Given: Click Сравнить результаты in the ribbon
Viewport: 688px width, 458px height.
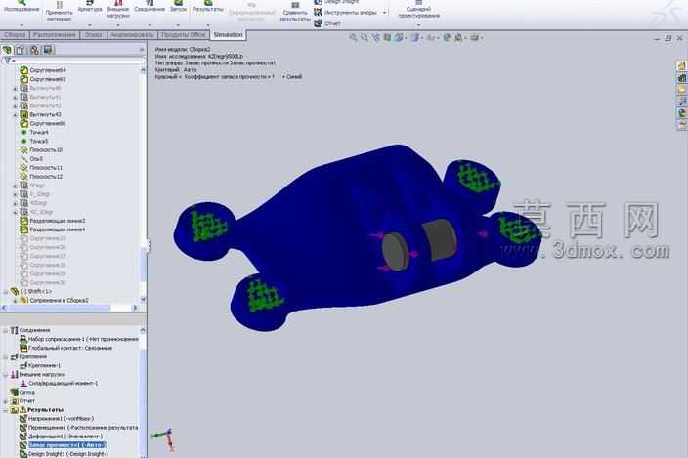Looking at the screenshot, I should [295, 13].
